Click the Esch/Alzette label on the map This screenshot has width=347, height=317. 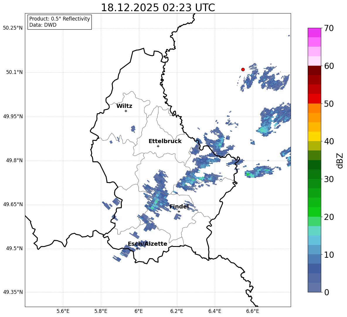[148, 244]
